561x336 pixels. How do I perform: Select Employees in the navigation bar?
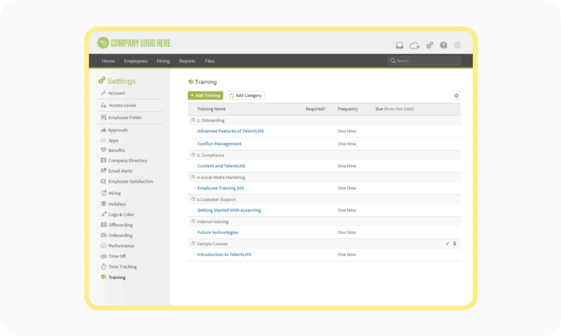coord(135,61)
